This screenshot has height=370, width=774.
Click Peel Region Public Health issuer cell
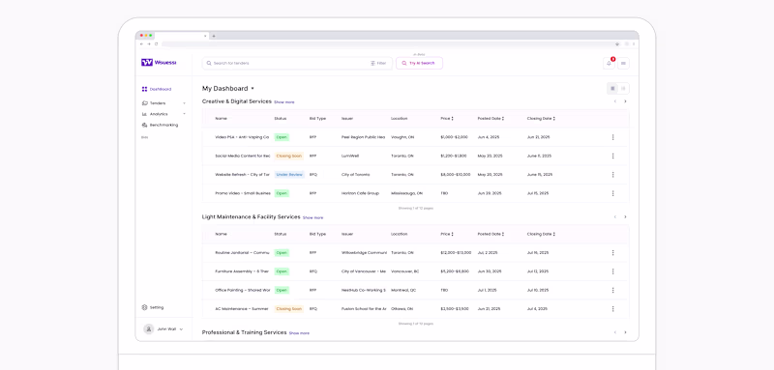click(364, 137)
